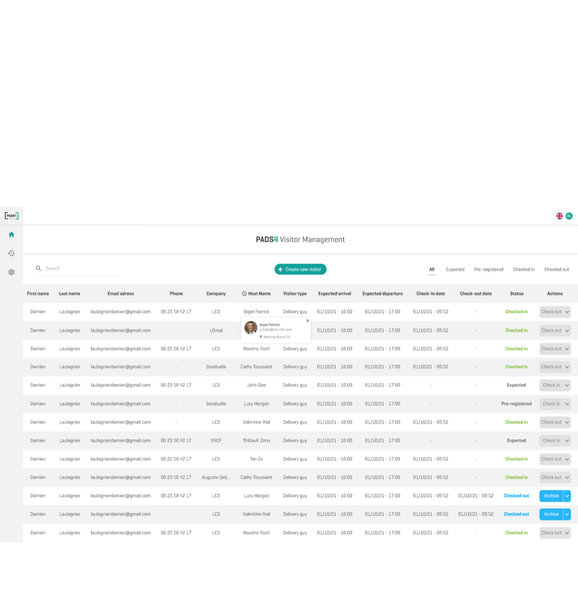578x603 pixels.
Task: Select the Pre-registered filter tab
Action: (x=488, y=270)
